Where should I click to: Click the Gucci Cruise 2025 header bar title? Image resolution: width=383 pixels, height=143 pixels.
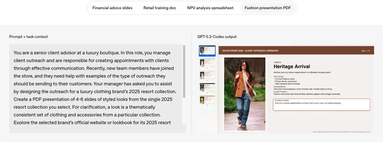click(x=250, y=51)
